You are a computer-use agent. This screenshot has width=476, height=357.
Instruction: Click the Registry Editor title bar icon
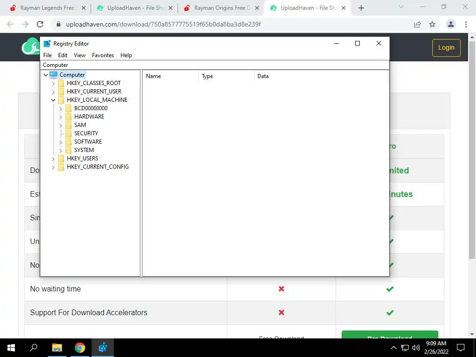pos(47,43)
